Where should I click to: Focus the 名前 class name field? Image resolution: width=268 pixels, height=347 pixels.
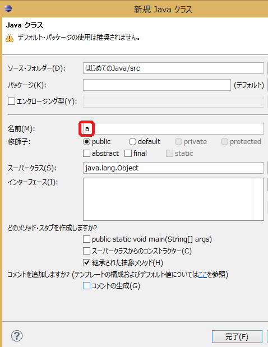[173, 128]
